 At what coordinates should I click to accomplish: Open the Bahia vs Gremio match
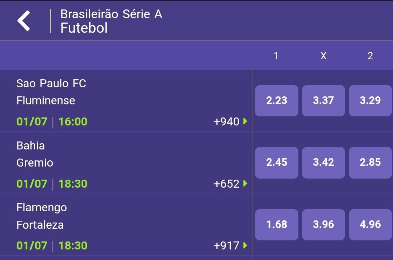pyautogui.click(x=35, y=154)
